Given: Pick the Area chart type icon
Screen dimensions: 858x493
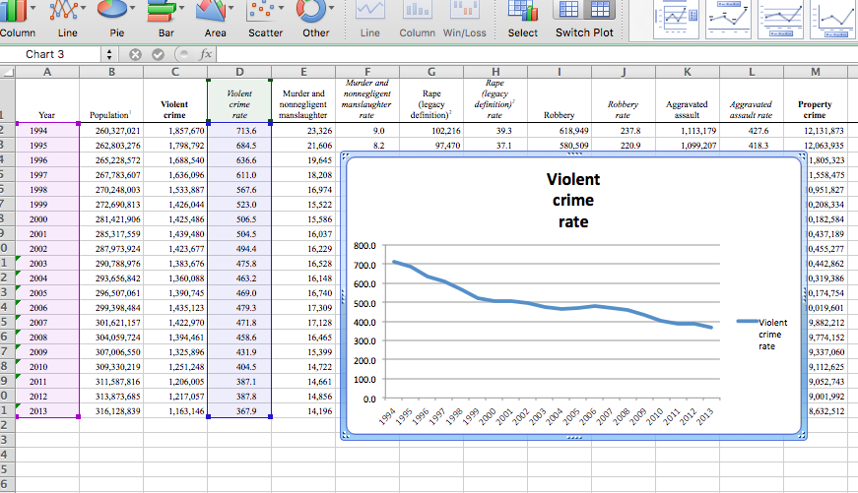Looking at the screenshot, I should pyautogui.click(x=210, y=12).
